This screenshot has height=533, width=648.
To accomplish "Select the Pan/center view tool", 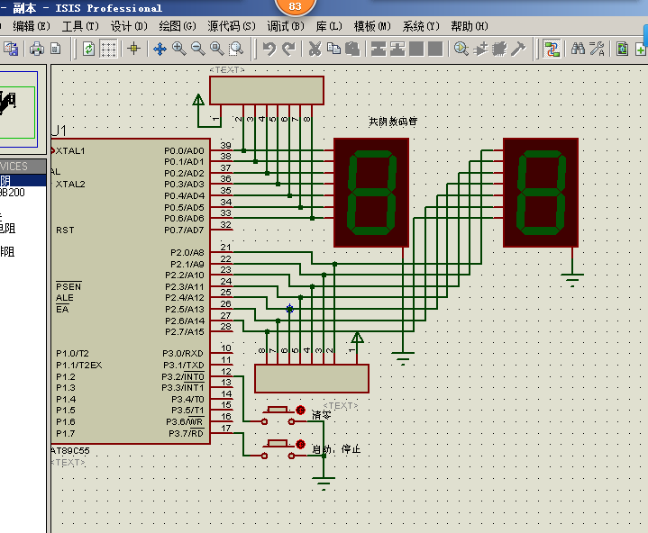I will (x=160, y=49).
